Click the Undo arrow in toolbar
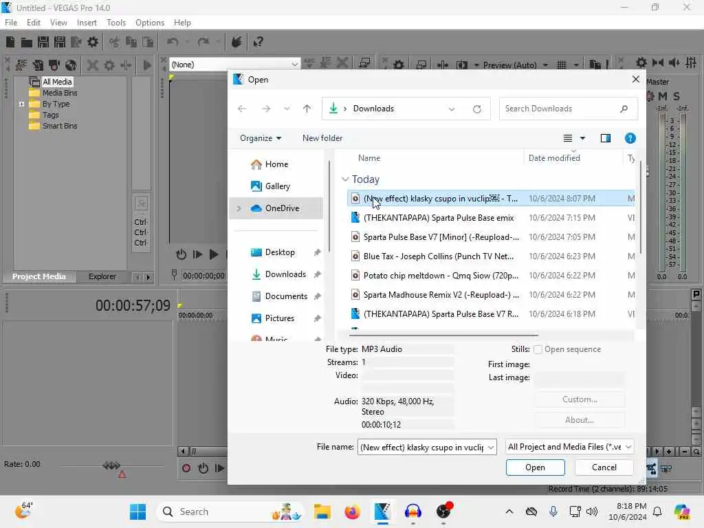 point(173,42)
